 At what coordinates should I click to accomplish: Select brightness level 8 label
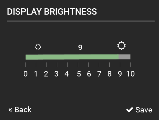(110, 74)
